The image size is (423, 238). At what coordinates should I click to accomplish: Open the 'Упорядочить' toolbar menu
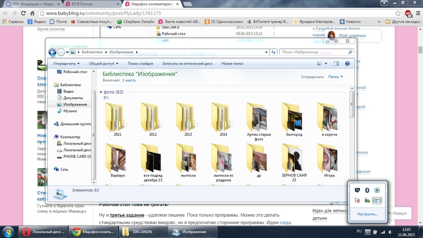click(x=66, y=64)
